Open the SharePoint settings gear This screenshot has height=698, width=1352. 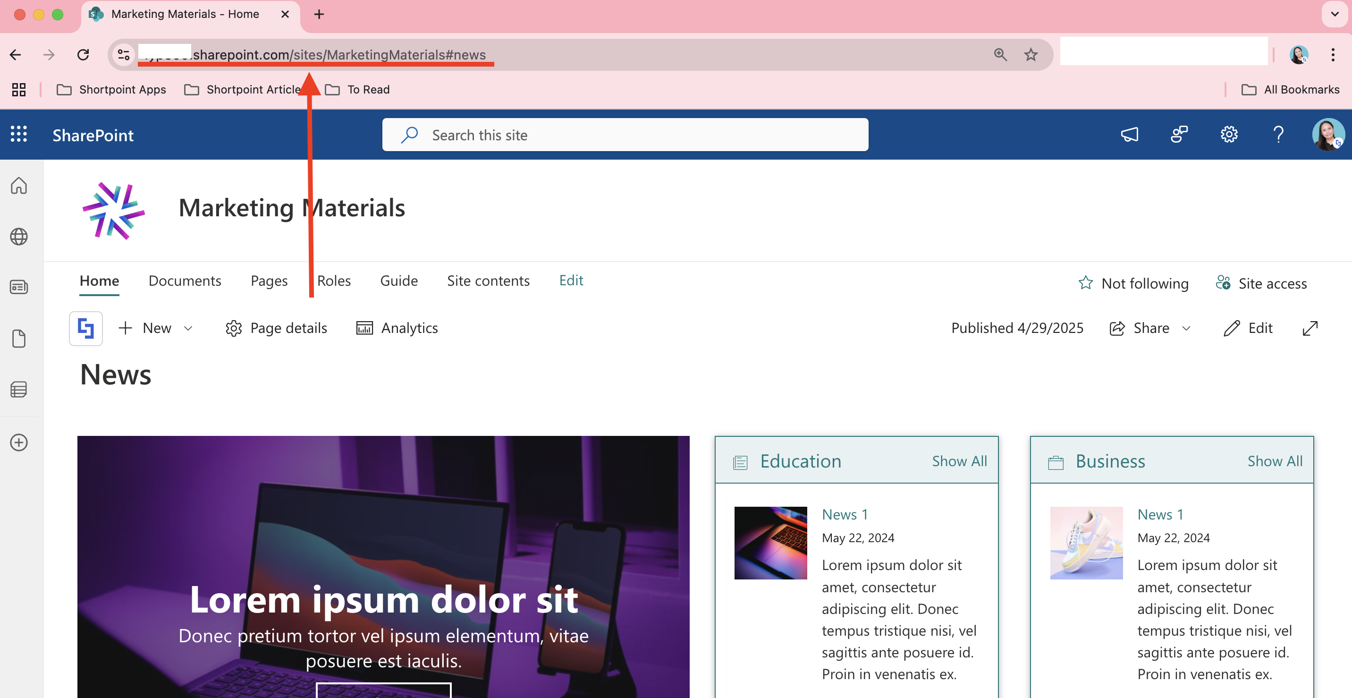[x=1229, y=135]
